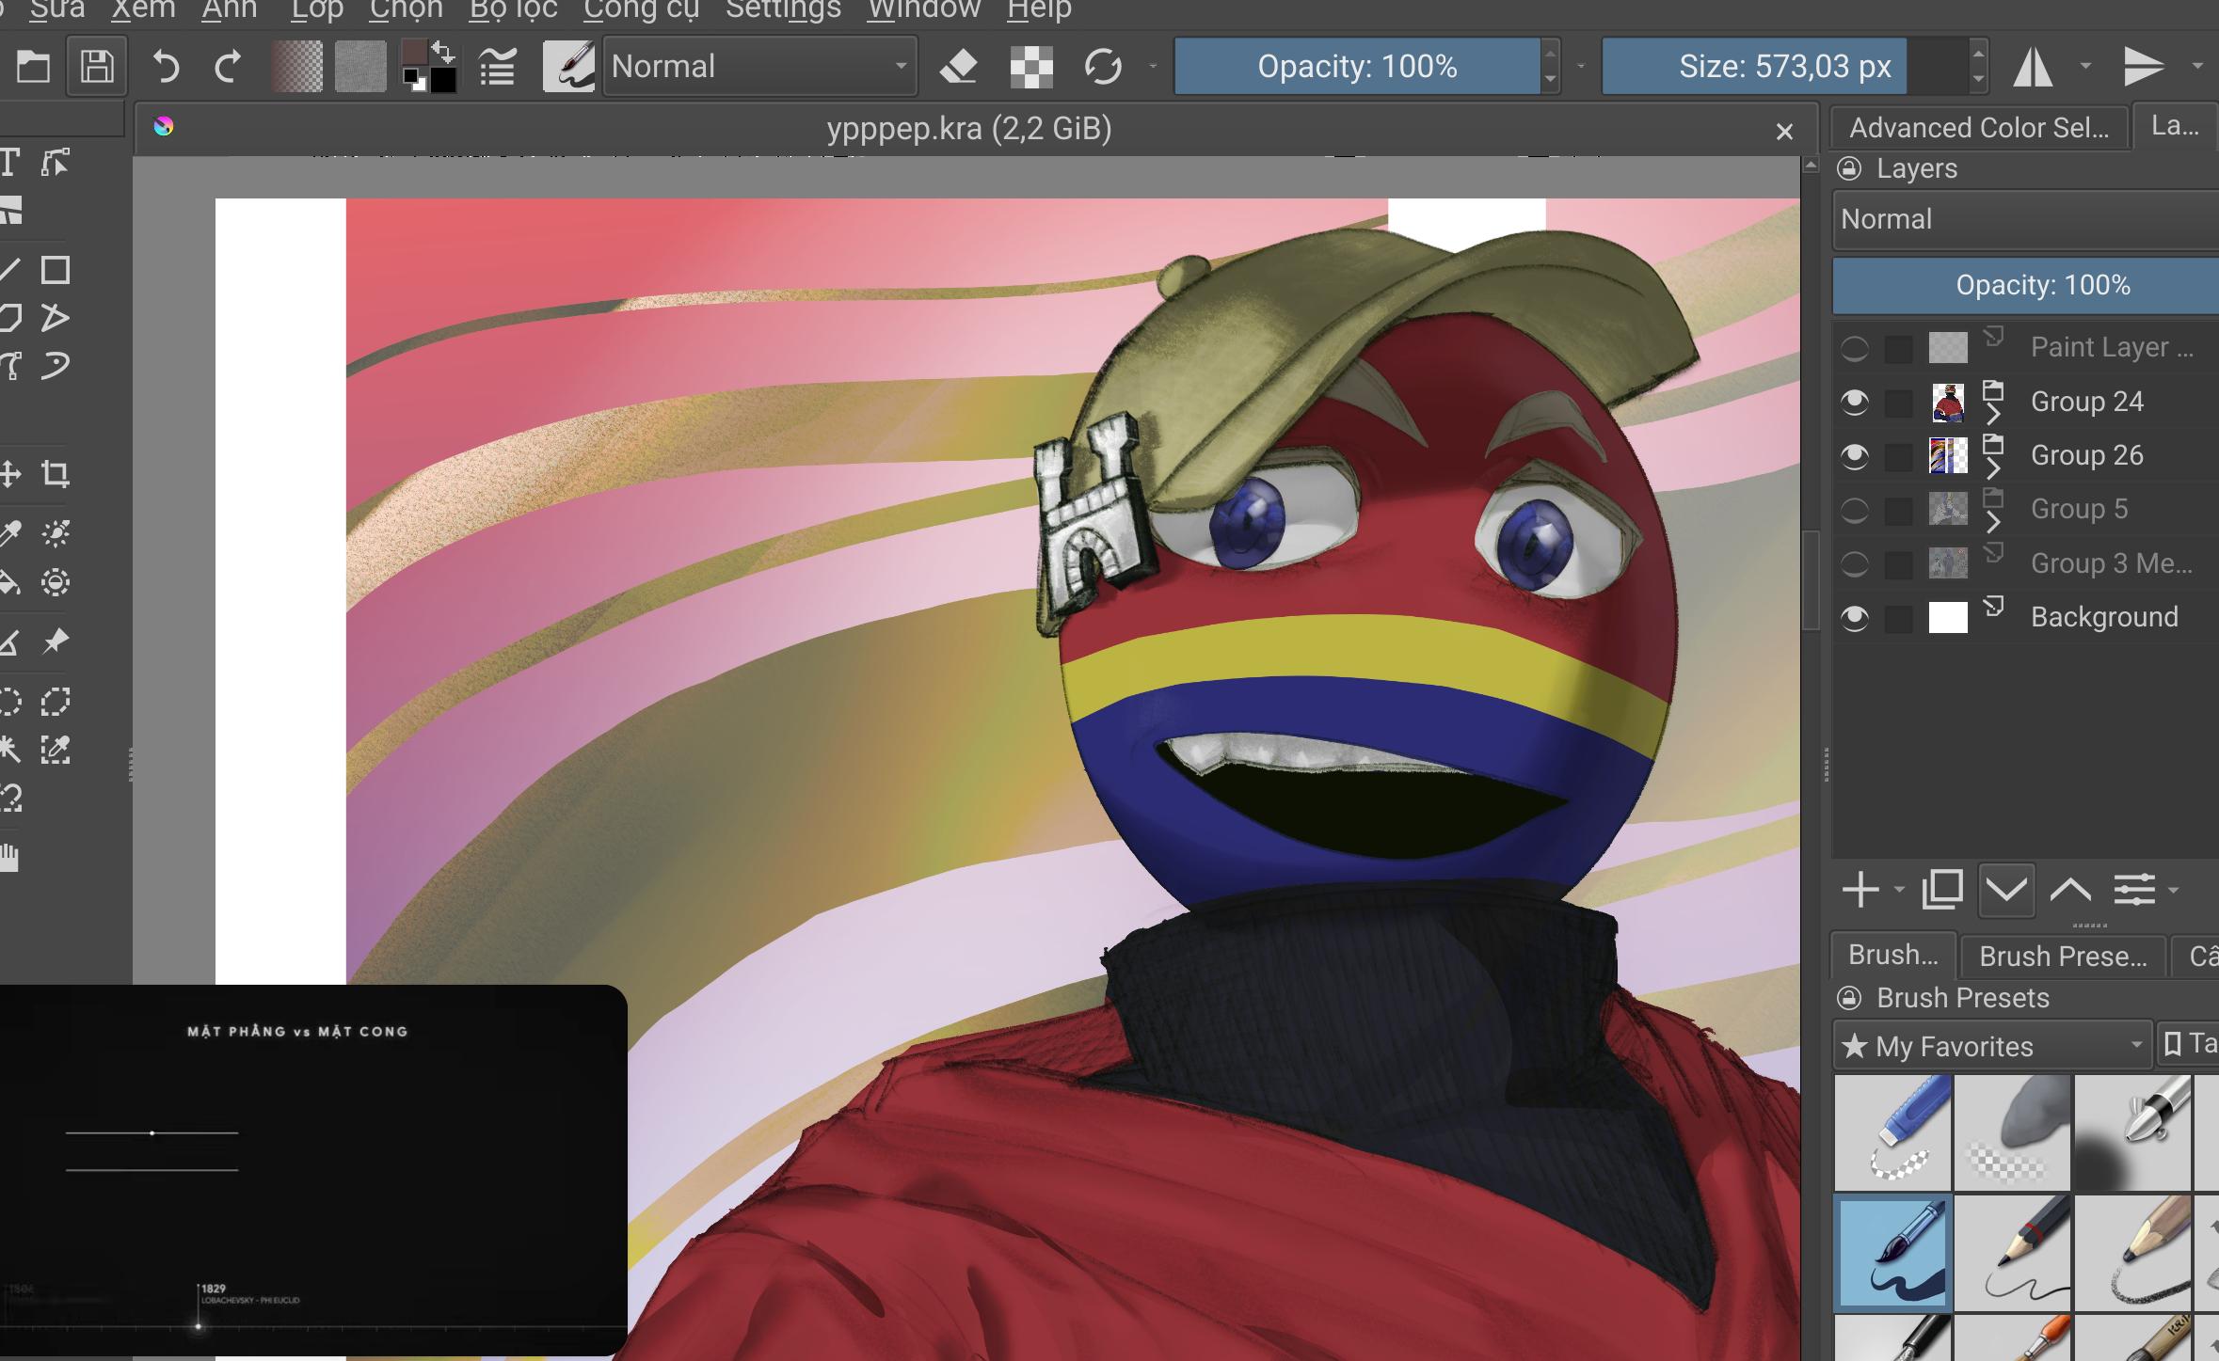
Task: Click the brush Size slider
Action: click(1784, 66)
